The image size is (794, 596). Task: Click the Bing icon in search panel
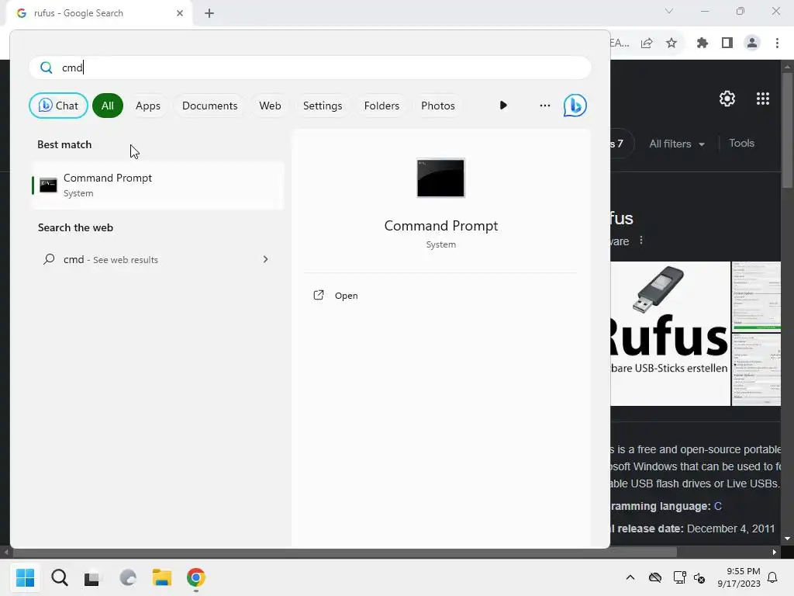coord(575,106)
